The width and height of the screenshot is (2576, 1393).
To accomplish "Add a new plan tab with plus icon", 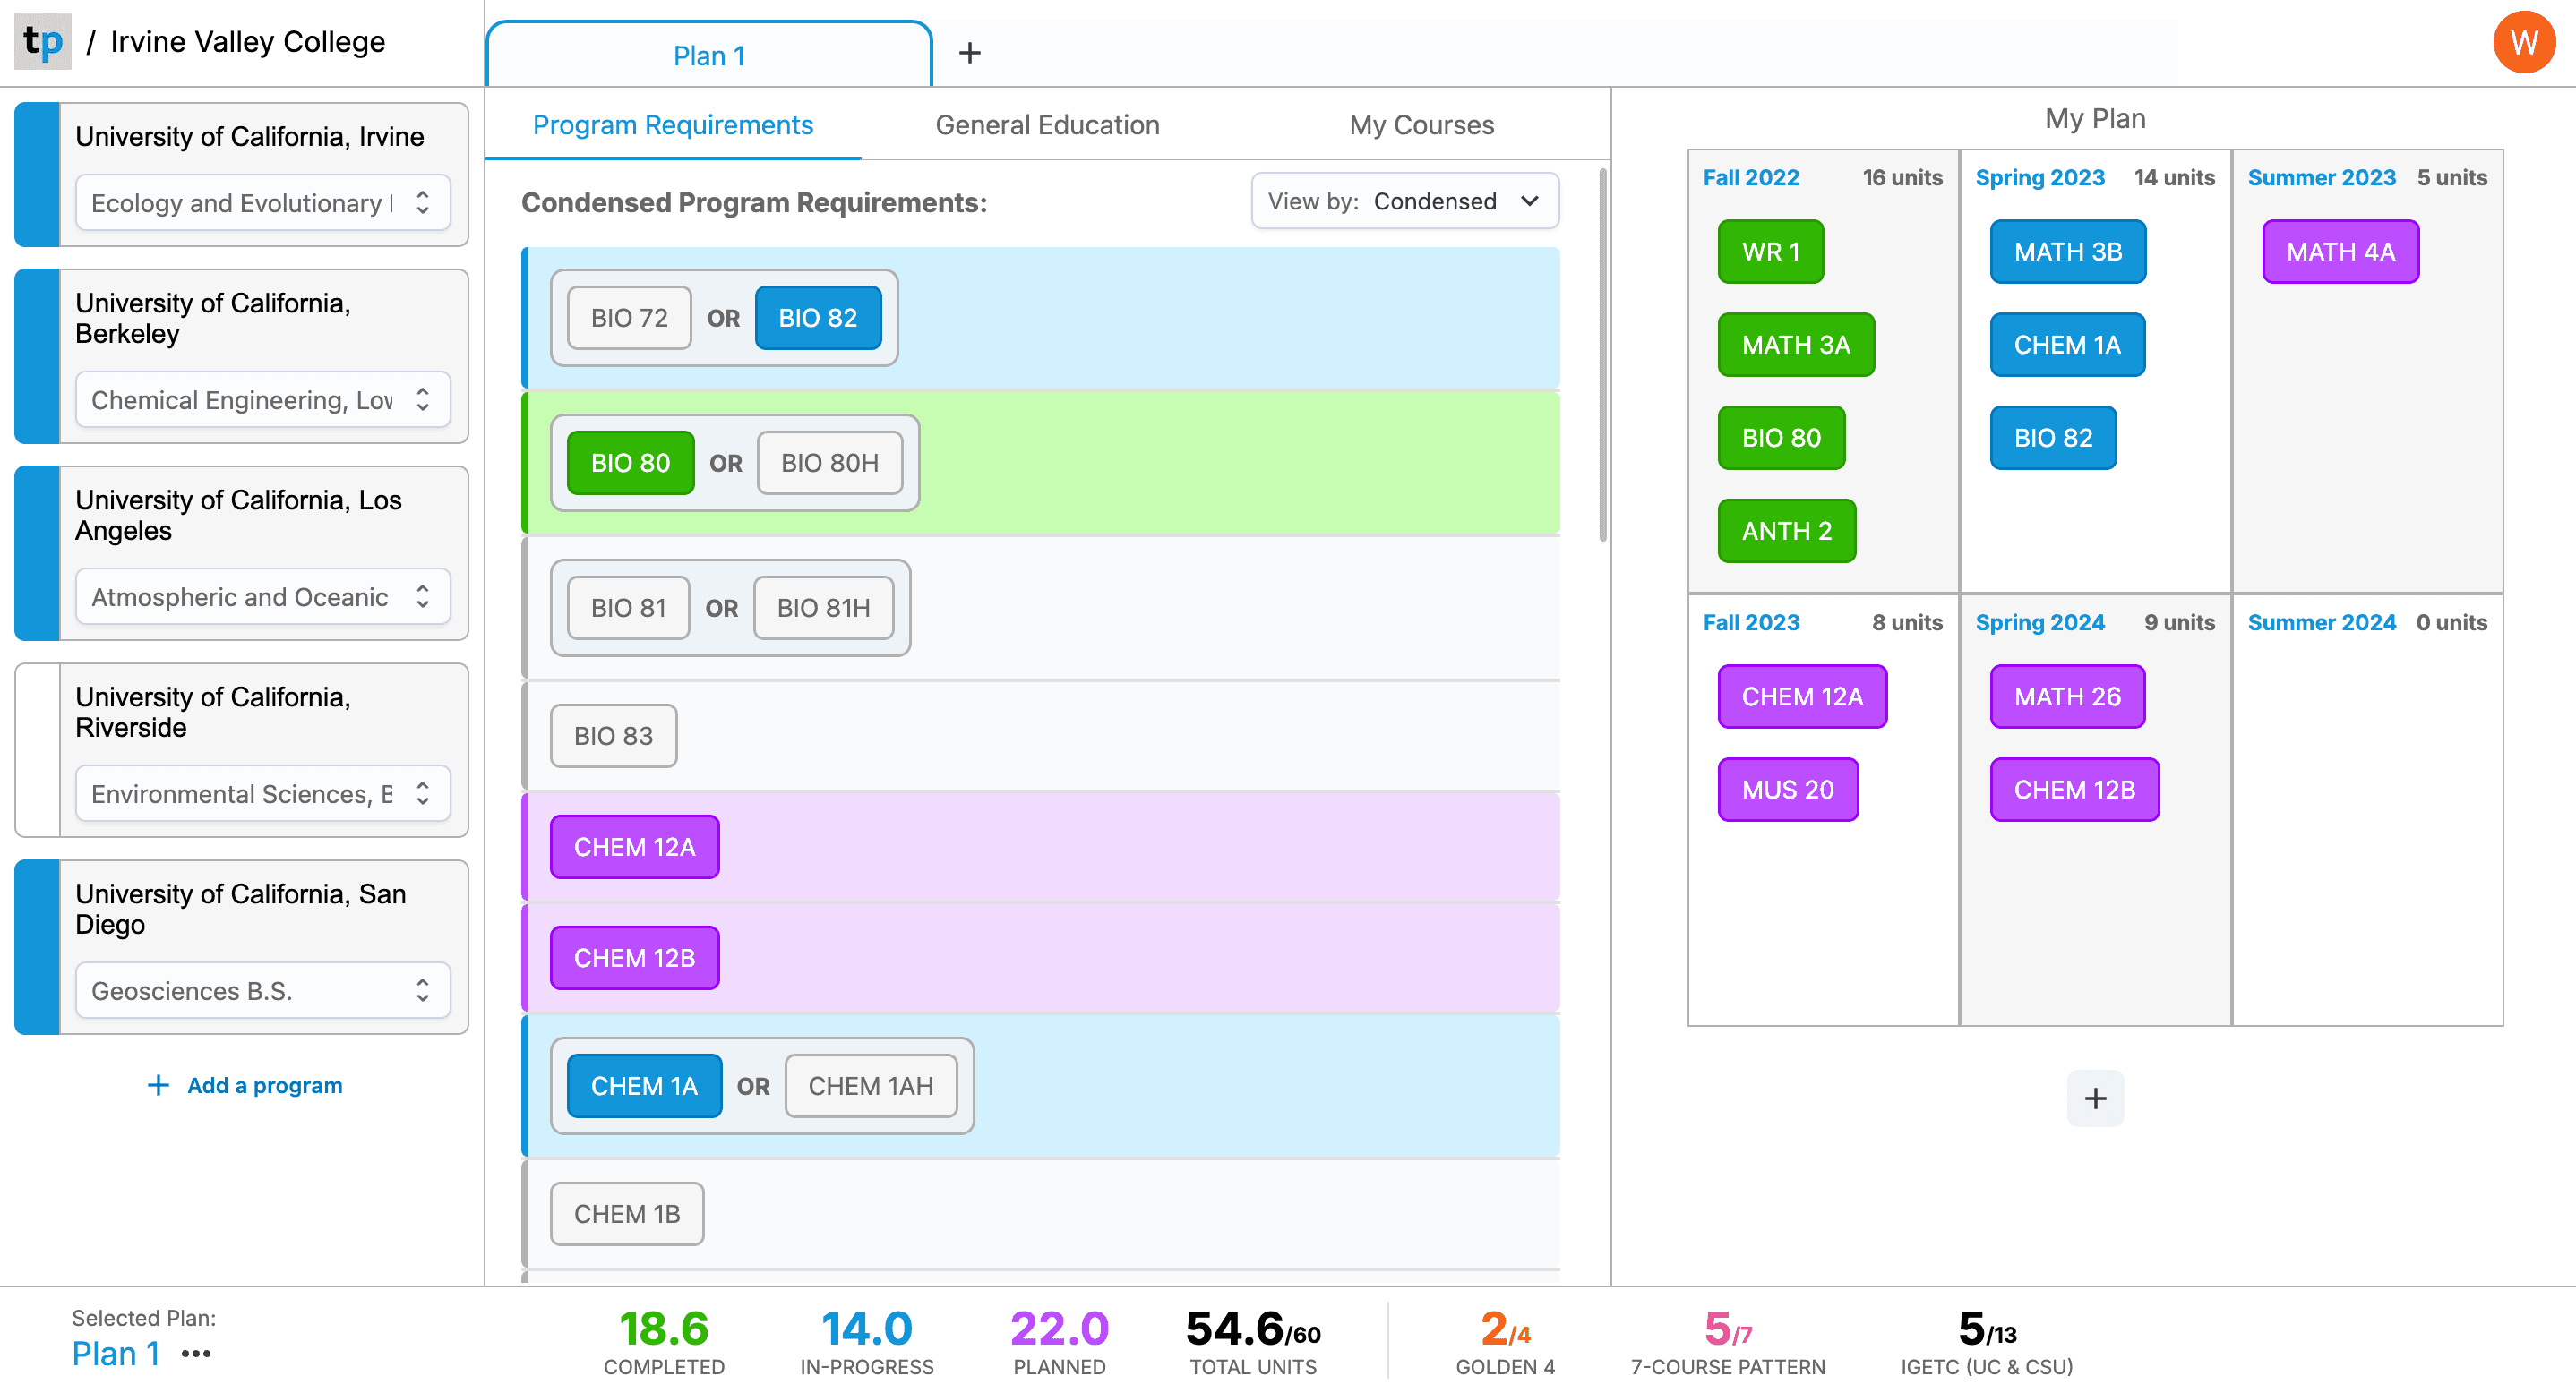I will point(969,53).
